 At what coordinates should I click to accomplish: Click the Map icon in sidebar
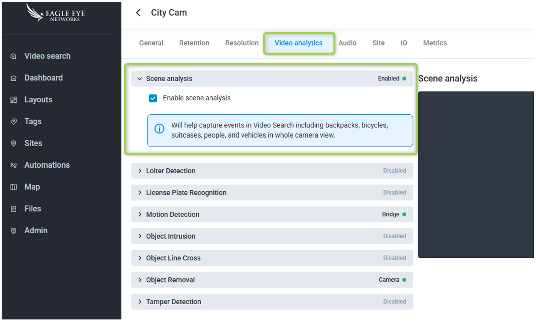point(14,187)
